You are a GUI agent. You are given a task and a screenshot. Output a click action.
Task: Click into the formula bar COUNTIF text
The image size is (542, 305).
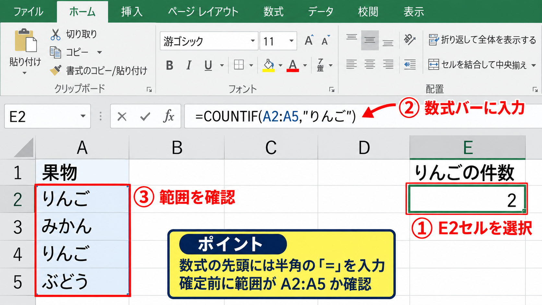tap(276, 116)
